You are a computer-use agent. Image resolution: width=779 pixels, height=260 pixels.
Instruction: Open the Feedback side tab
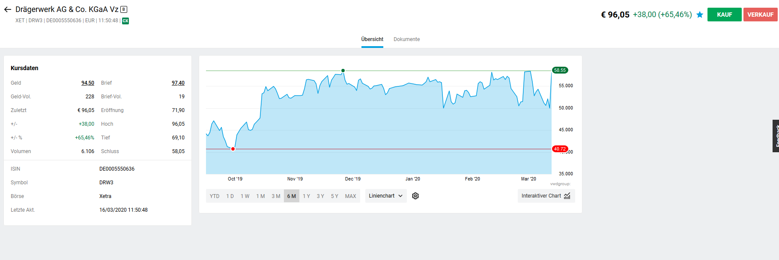[x=776, y=136]
